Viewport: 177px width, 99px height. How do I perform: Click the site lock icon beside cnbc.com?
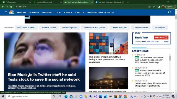point(16,7)
